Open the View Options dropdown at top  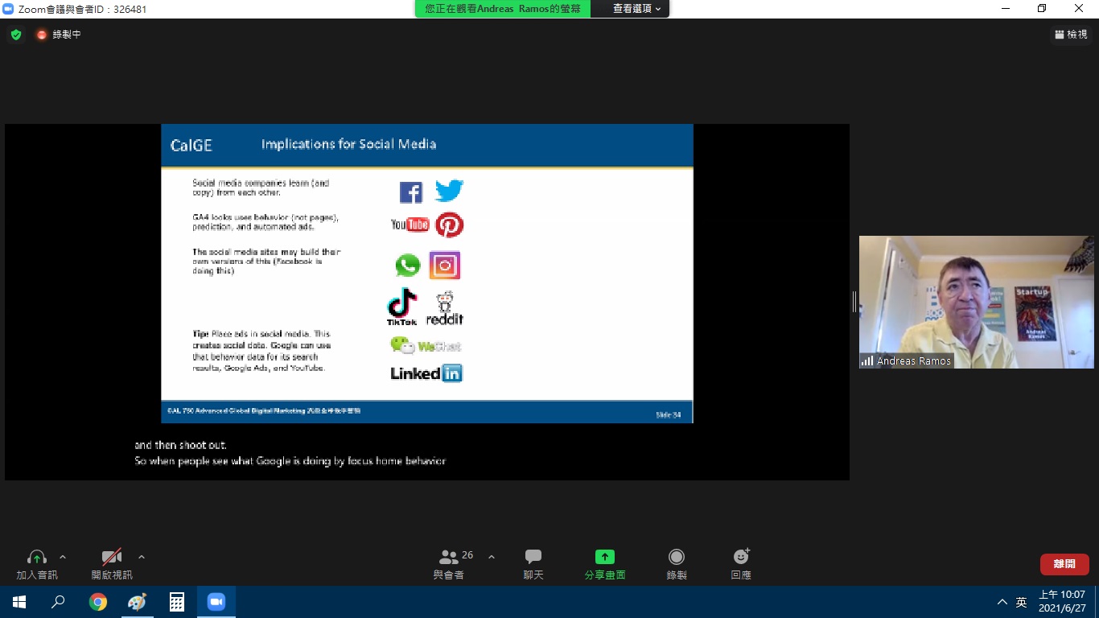tap(636, 9)
